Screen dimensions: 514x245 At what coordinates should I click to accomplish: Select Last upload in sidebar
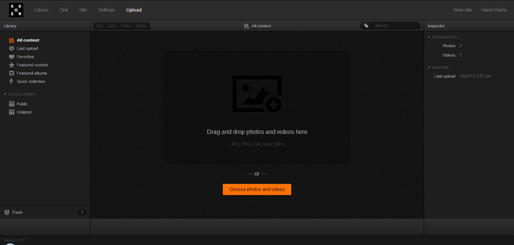[x=28, y=48]
